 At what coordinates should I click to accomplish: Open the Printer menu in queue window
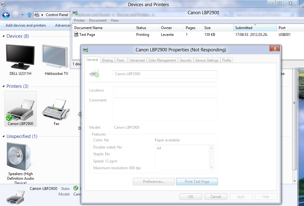pyautogui.click(x=79, y=20)
